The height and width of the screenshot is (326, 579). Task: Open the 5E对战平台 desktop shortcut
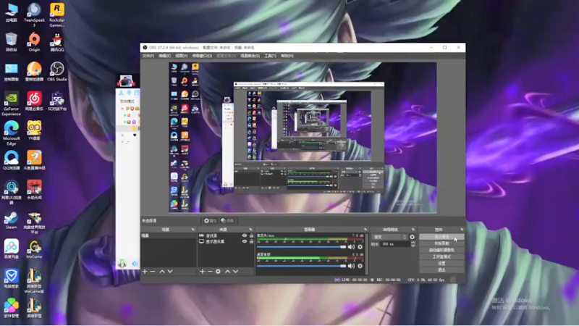57,101
